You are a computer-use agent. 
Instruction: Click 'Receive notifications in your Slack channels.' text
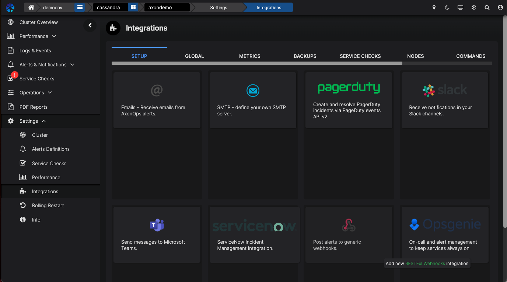(x=440, y=111)
